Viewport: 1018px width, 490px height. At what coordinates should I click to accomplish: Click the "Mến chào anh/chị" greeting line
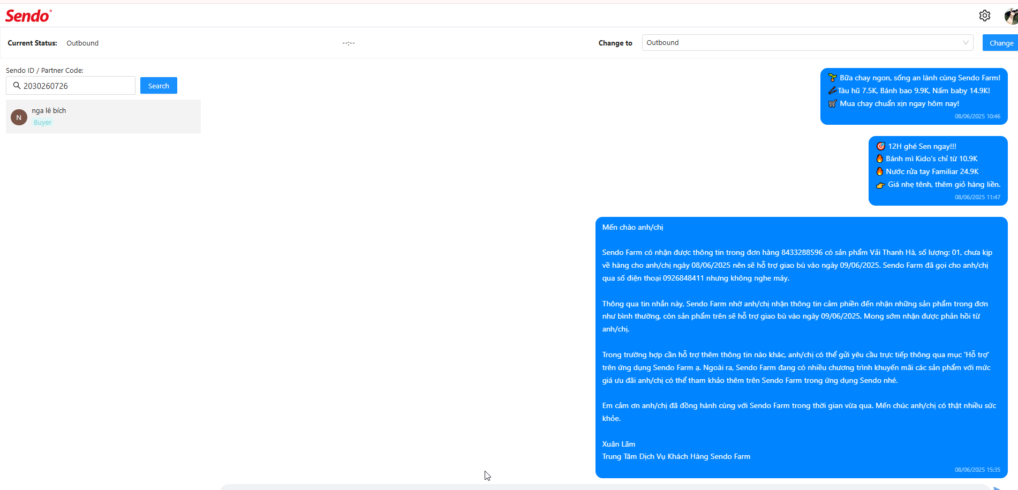click(x=632, y=227)
